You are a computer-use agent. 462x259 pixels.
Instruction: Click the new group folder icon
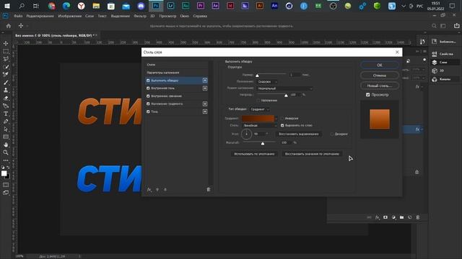pyautogui.click(x=401, y=217)
